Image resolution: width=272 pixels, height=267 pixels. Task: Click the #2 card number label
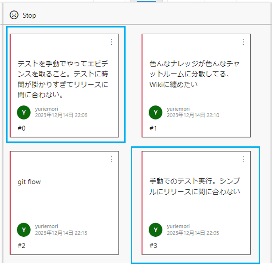tap(21, 246)
